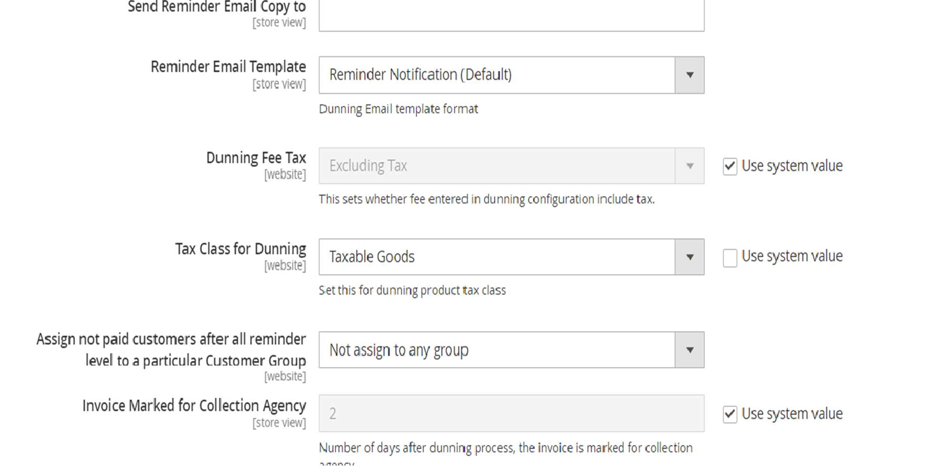Click the 'Invoice Marked for Collection Agency' label
Screen dimensions: 928x466
(194, 406)
